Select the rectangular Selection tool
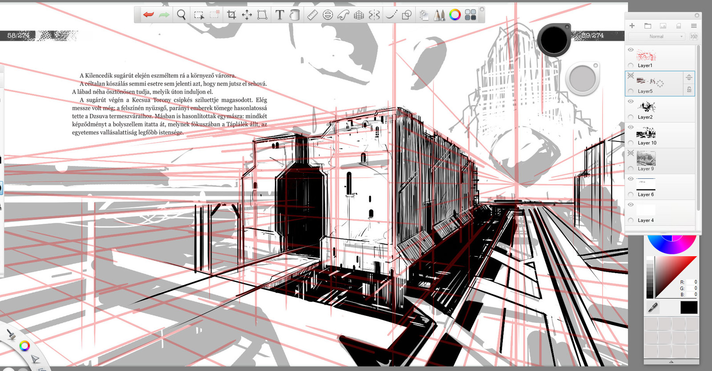The image size is (712, 371). pos(199,15)
